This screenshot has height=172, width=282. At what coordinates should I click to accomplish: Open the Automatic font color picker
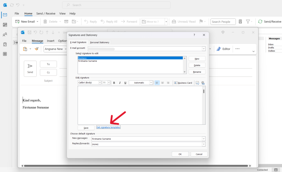150,83
